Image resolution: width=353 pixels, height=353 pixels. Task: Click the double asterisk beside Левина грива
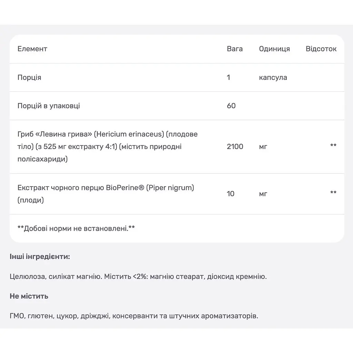point(333,145)
